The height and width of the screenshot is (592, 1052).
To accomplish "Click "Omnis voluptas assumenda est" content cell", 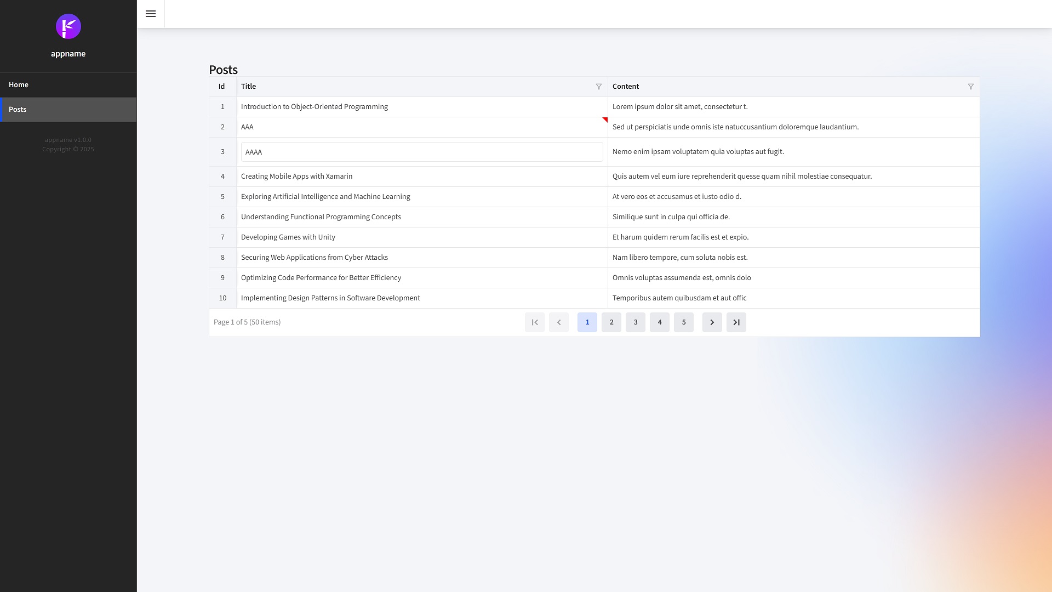I will coord(794,278).
